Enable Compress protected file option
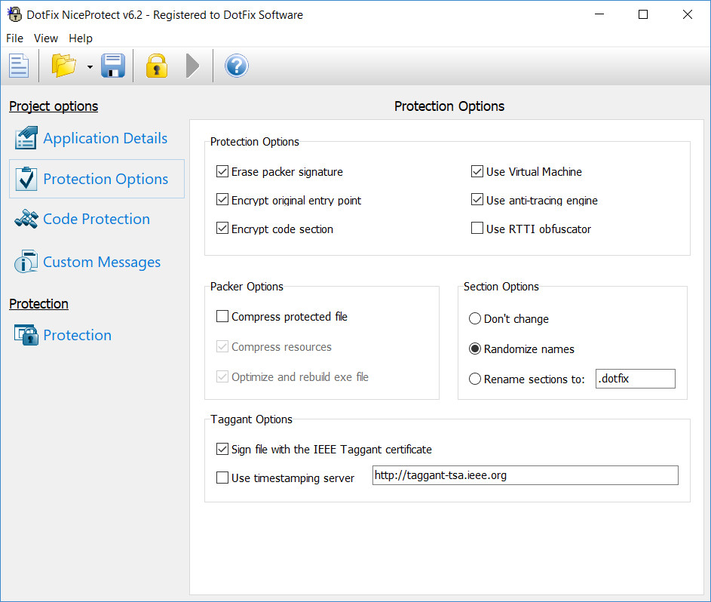711x602 pixels. [222, 316]
